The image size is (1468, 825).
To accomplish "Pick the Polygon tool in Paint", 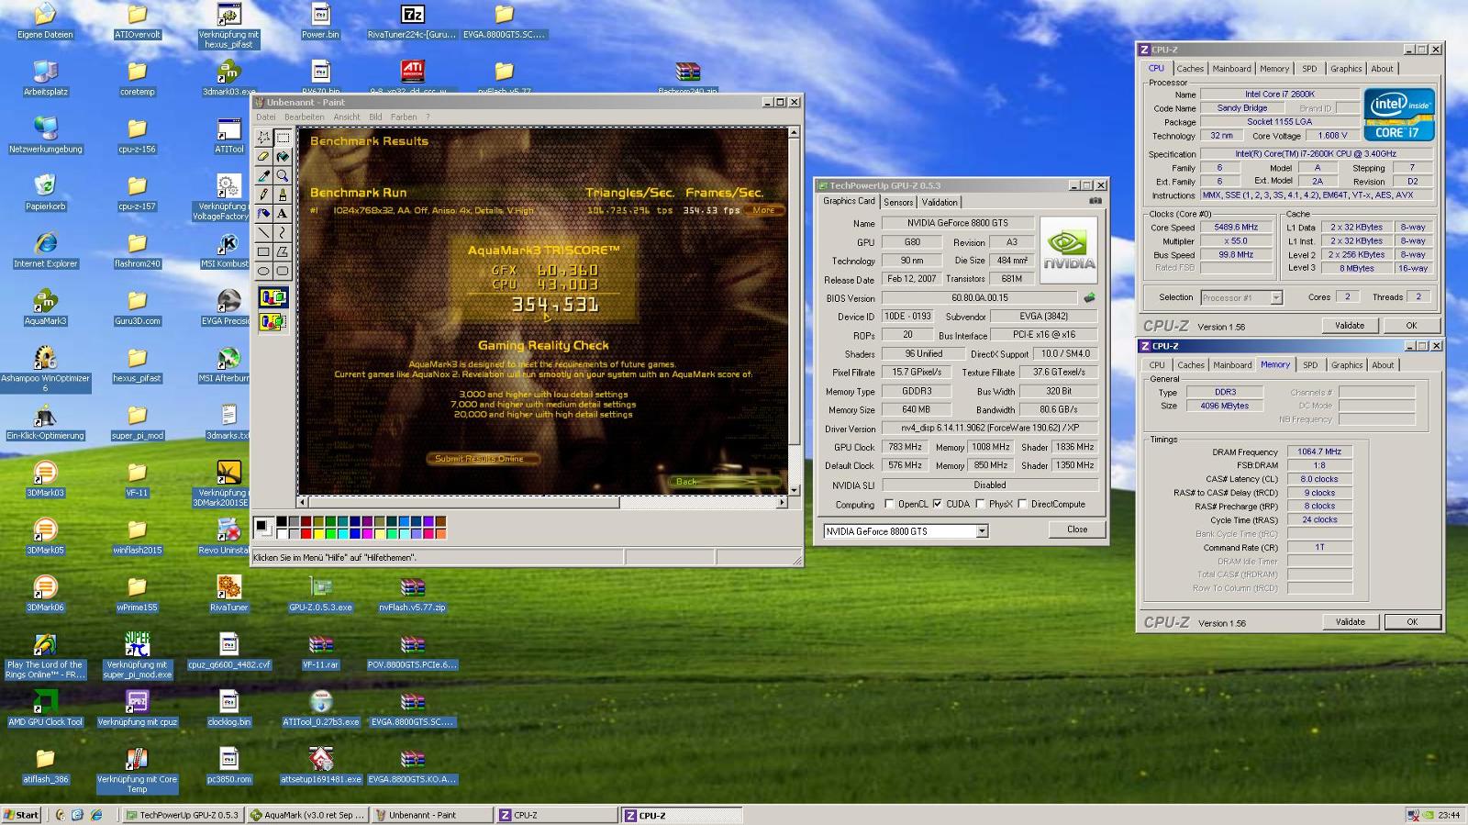I will coord(283,251).
